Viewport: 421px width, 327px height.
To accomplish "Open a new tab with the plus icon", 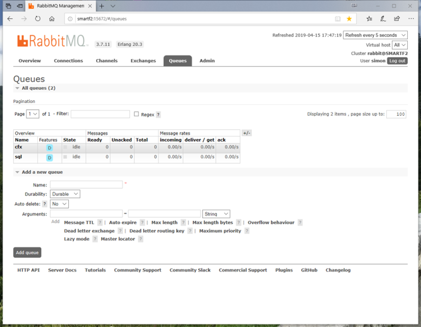I will click(x=102, y=6).
